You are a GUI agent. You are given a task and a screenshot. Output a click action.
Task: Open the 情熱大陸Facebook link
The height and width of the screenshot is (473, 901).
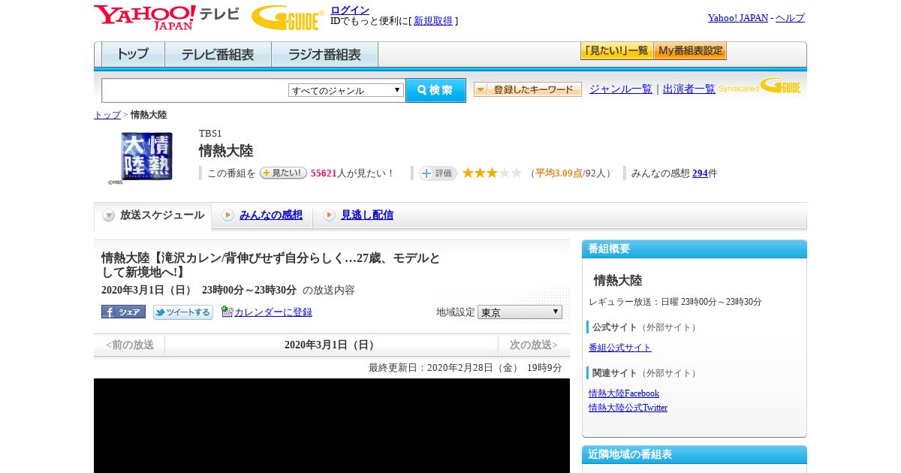(x=624, y=393)
